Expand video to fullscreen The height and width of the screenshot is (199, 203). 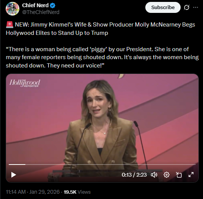tap(191, 175)
